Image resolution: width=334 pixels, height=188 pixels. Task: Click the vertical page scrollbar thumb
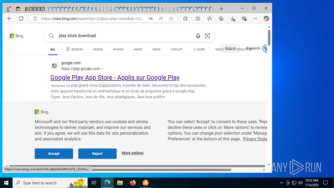tap(269, 38)
